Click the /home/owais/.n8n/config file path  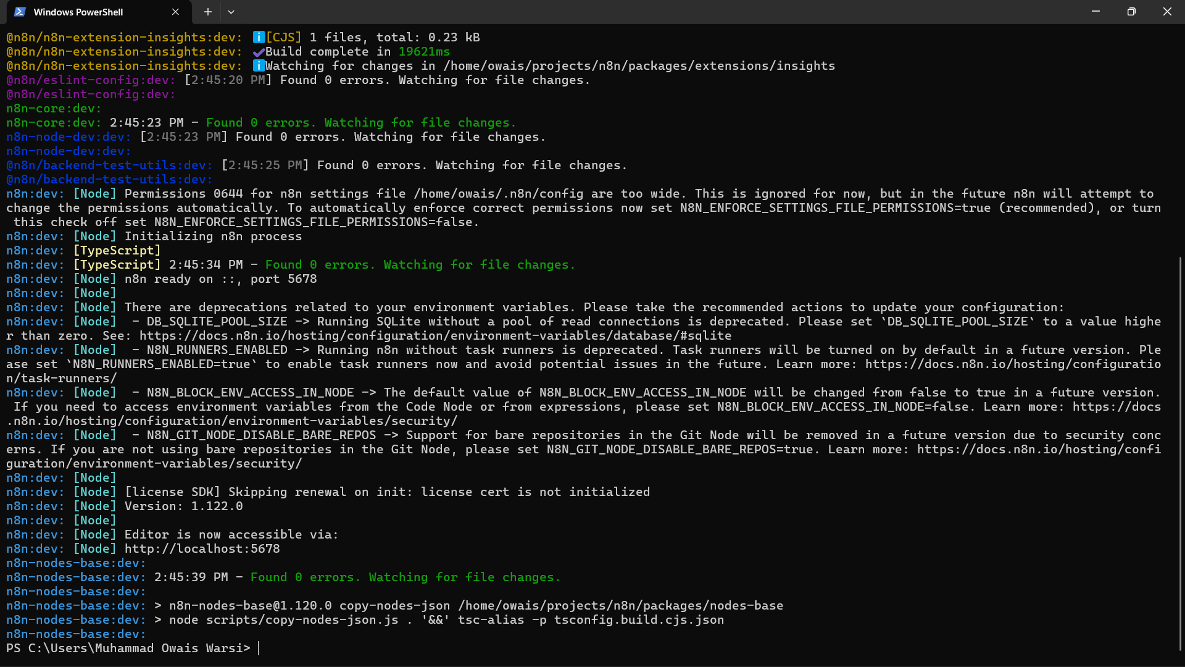[498, 194]
